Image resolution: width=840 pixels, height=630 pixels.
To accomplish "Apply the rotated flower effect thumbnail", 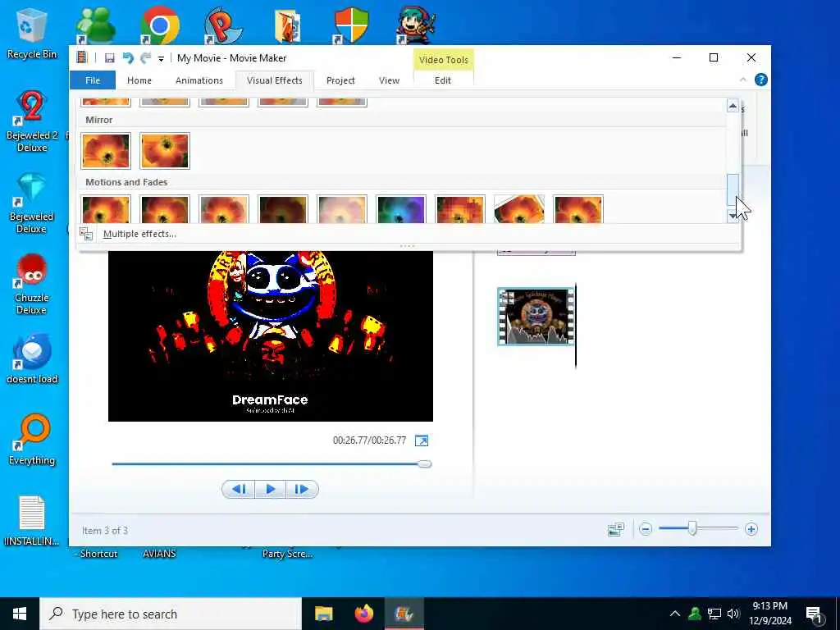I will [519, 209].
